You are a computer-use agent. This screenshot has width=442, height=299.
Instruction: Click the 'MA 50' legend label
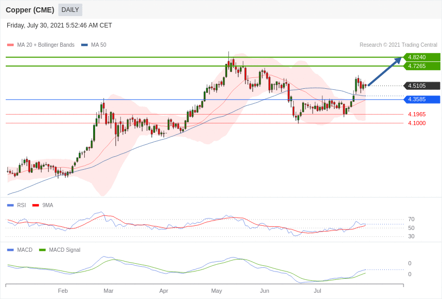coord(99,45)
